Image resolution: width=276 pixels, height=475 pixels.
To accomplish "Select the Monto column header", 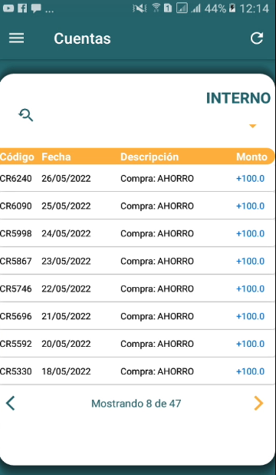I will (251, 157).
